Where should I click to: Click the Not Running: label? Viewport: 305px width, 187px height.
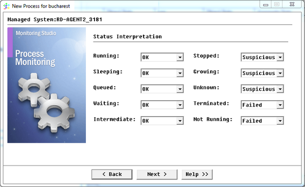(213, 119)
